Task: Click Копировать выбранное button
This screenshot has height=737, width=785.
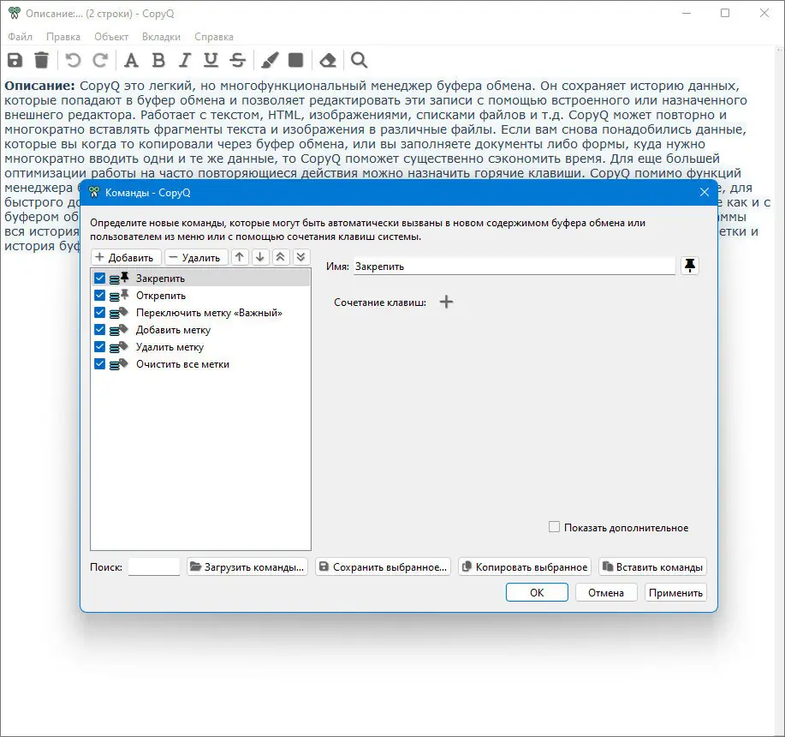Action: pyautogui.click(x=525, y=567)
